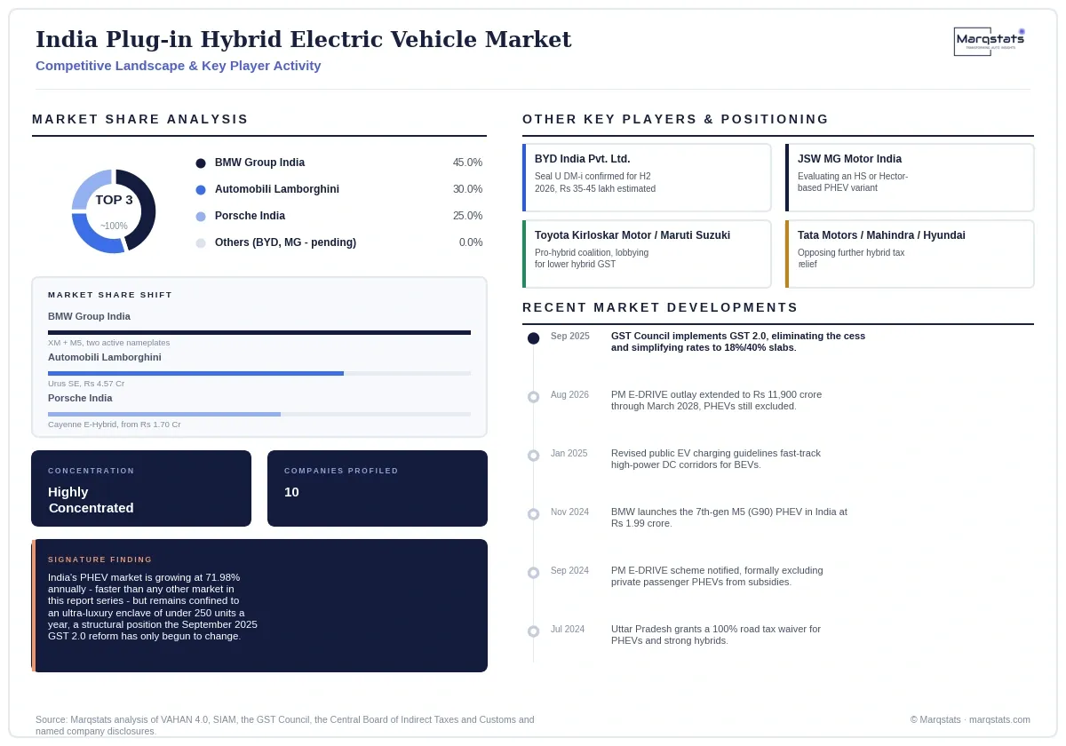Click the Competitive Landscape & Key Player Activity subtitle
This screenshot has width=1066, height=746.
click(179, 66)
